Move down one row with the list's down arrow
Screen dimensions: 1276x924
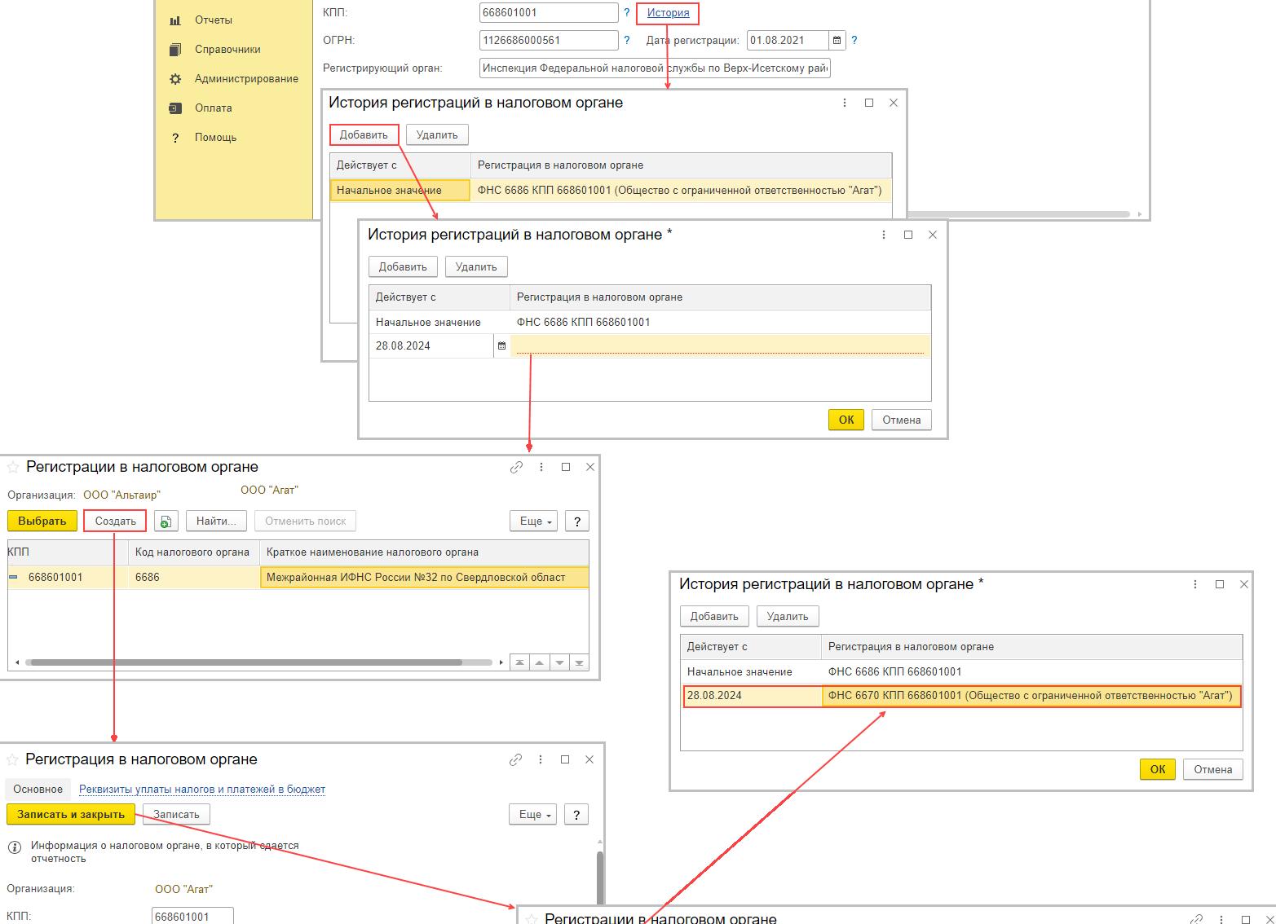[559, 662]
